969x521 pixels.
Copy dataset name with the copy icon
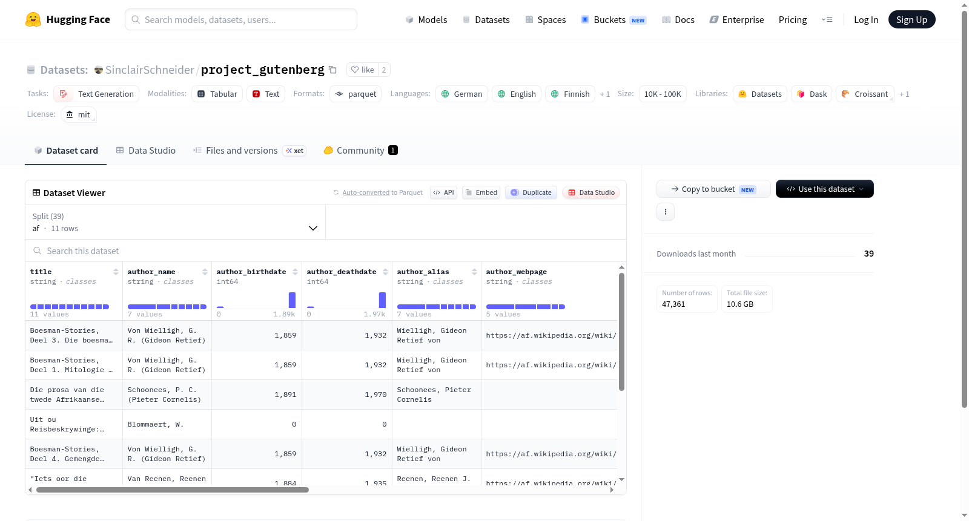point(332,70)
